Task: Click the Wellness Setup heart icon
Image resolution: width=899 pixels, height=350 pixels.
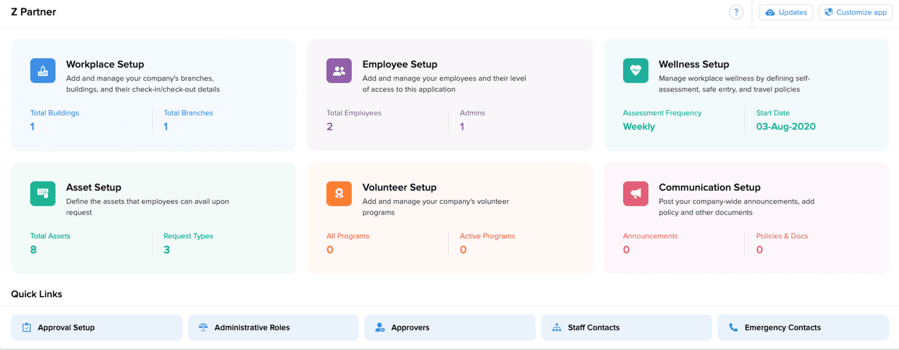Action: pos(635,71)
